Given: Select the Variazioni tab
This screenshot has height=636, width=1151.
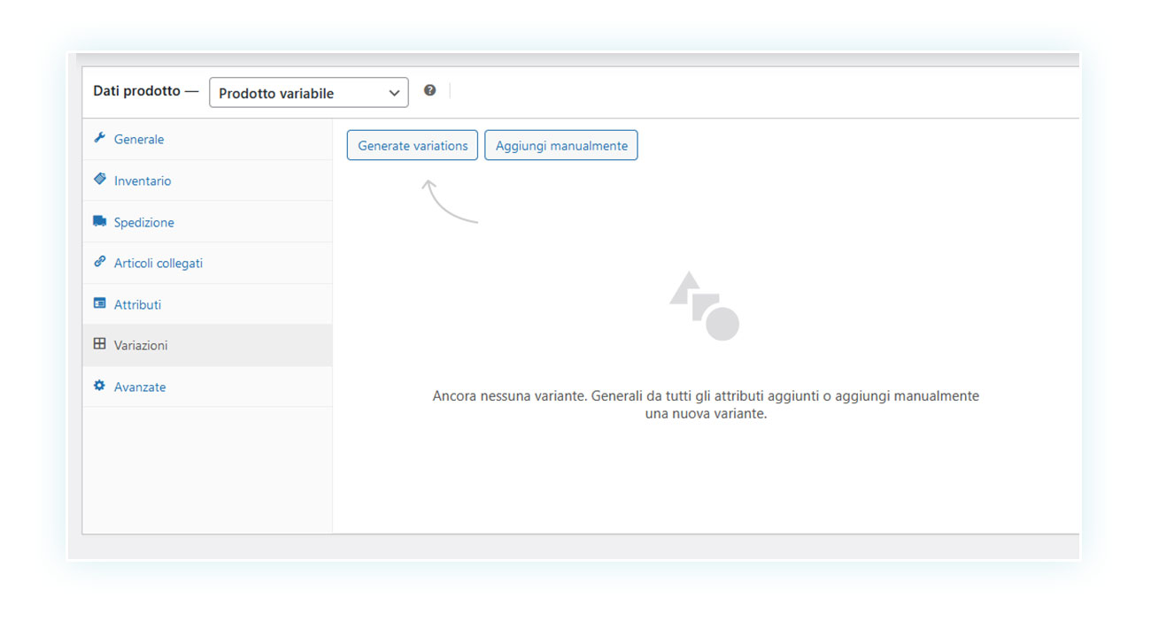Looking at the screenshot, I should pos(207,345).
